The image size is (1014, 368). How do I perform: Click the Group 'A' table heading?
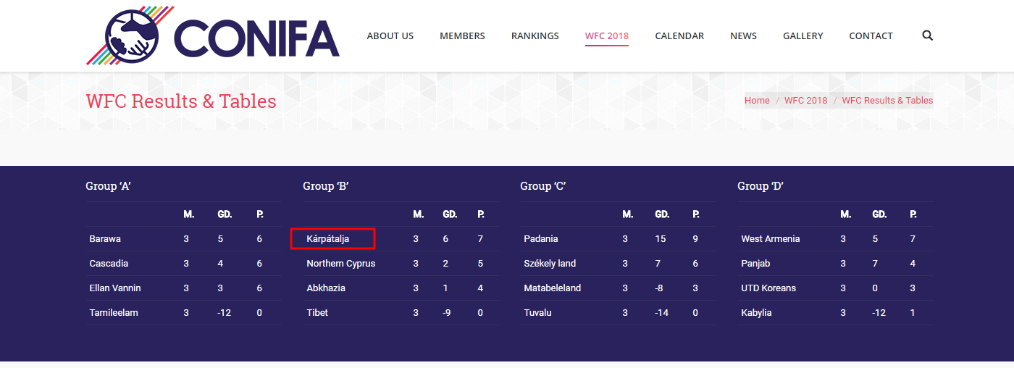click(108, 186)
